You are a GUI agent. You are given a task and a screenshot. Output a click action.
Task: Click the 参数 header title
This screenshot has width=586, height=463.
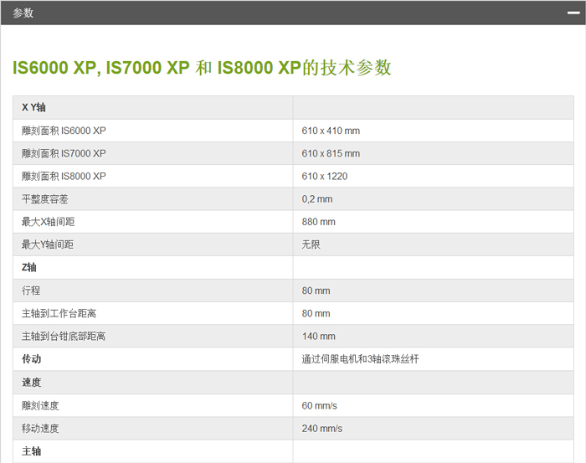(x=23, y=13)
